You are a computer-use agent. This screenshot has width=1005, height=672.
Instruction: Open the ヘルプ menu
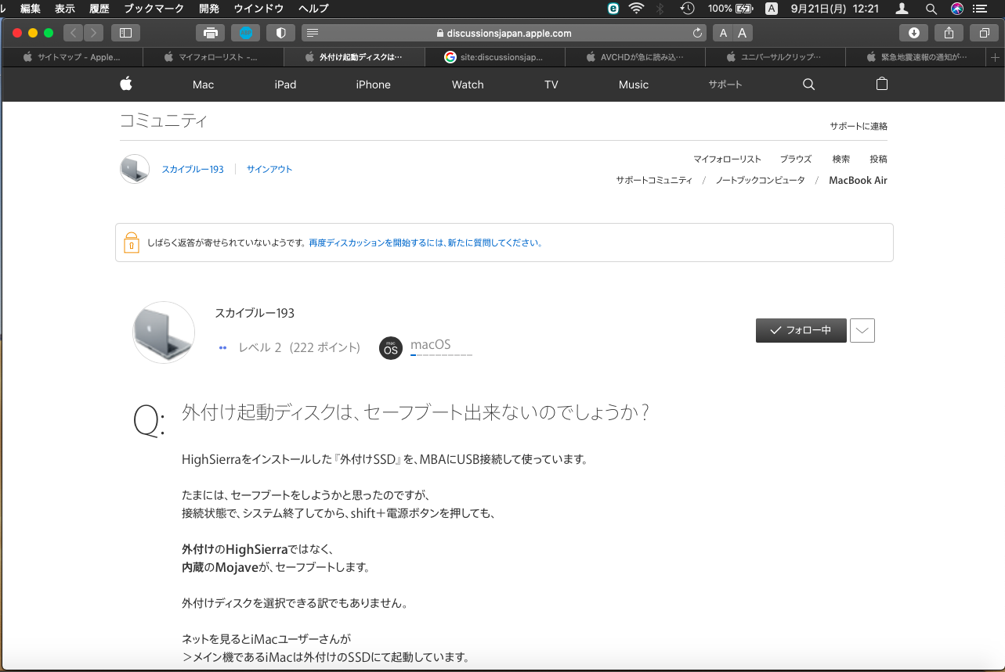click(x=313, y=9)
